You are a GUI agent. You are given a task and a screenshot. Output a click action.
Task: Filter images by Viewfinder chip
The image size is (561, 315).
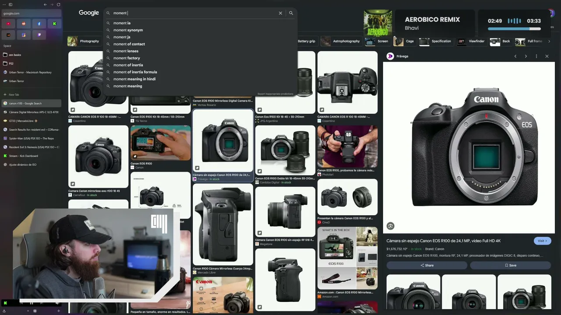(471, 41)
